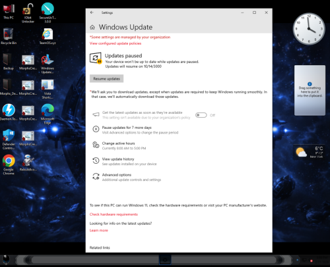The height and width of the screenshot is (267, 330).
Task: Open the IObit Unlocker desktop icon
Action: (x=28, y=13)
